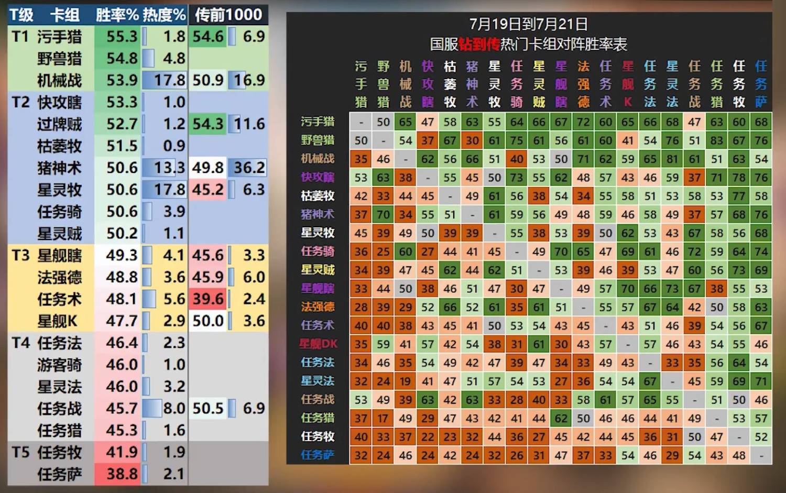The height and width of the screenshot is (493, 786).
Task: Click row label 星舰DK in matchup table
Action: [x=318, y=344]
